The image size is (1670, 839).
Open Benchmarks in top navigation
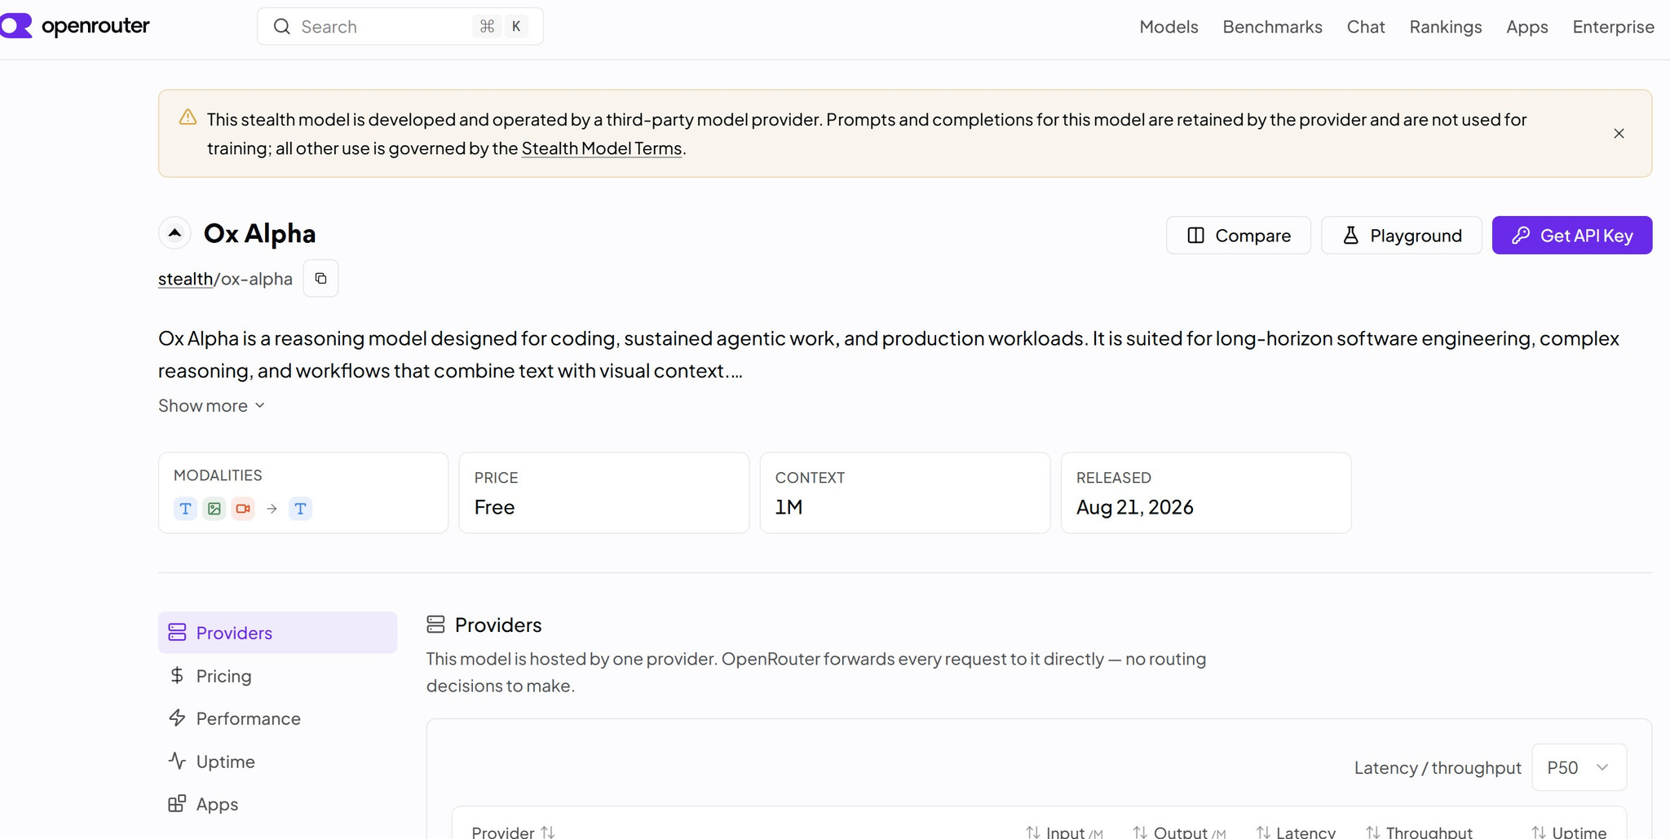[x=1272, y=27]
